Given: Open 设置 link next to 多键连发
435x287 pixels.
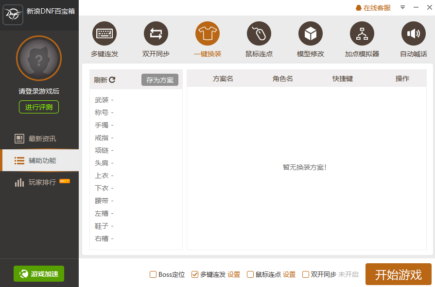Looking at the screenshot, I should tap(234, 274).
